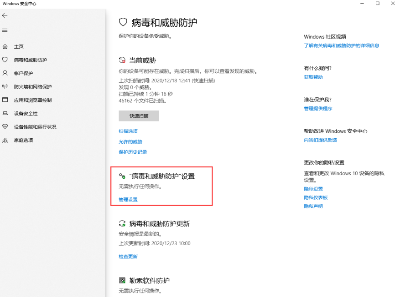Viewport: 395px width, 297px height.
Task: Click the scan clock icon beside 当前威胁
Action: (122, 60)
